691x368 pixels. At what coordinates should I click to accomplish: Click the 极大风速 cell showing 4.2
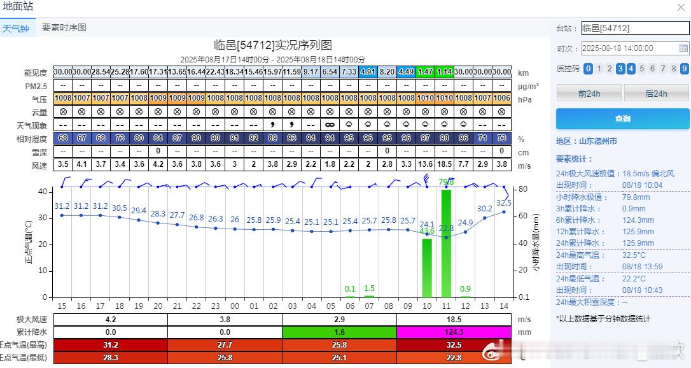point(111,319)
